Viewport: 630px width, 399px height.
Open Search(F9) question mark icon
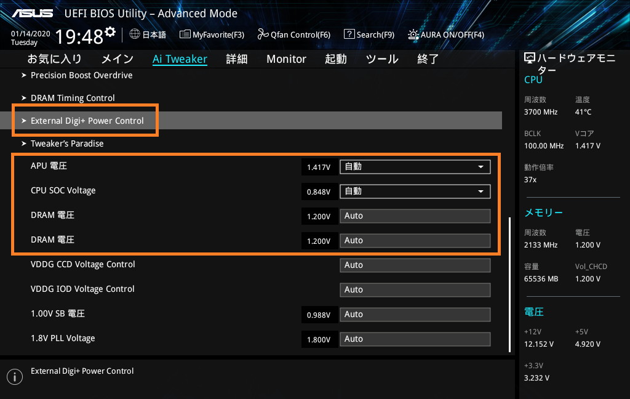[x=349, y=34]
